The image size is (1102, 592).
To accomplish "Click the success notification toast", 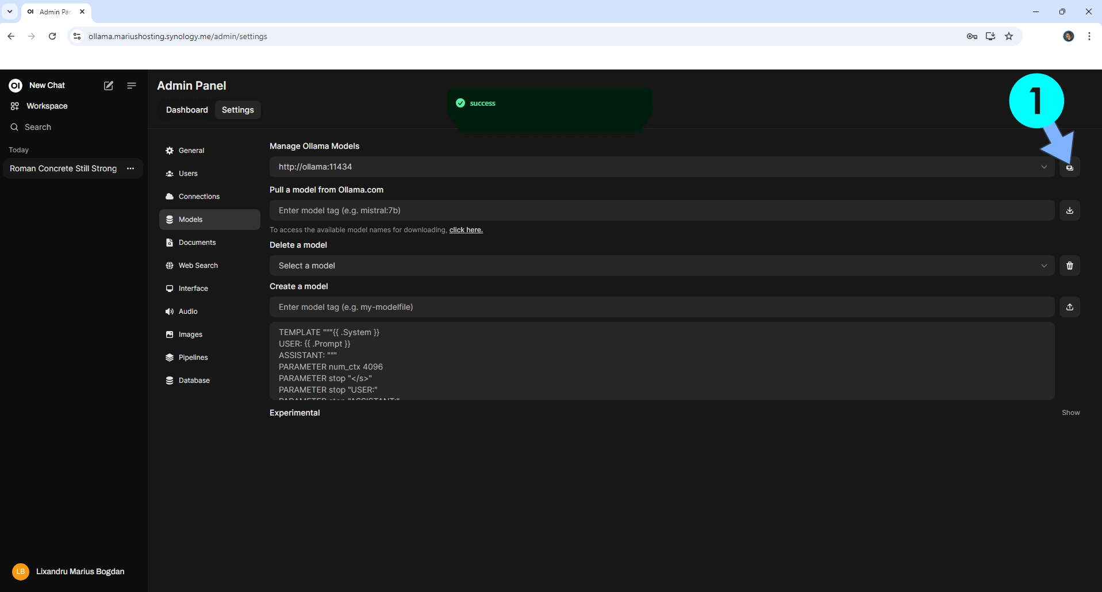I will (550, 104).
